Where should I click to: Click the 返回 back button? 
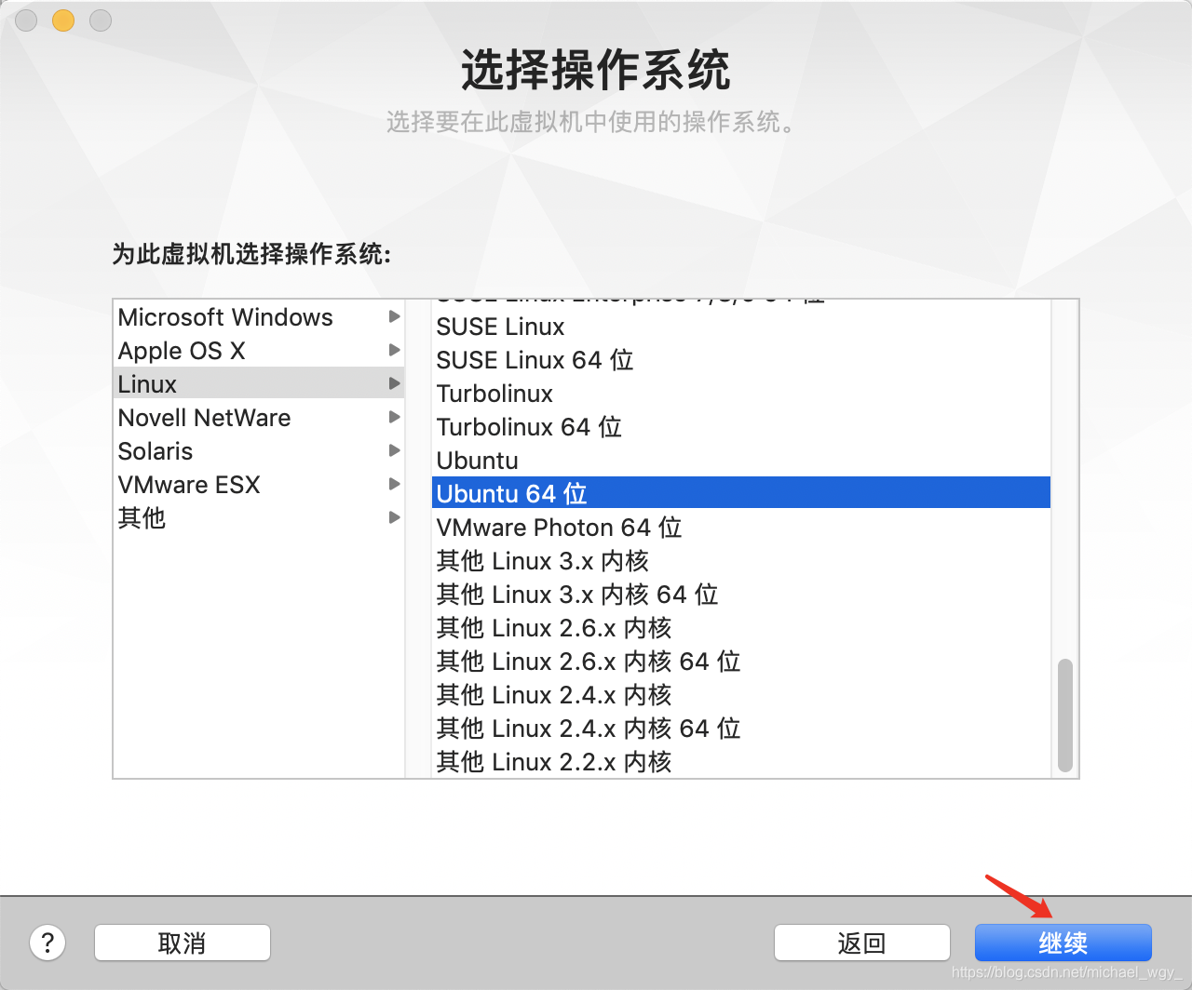(861, 943)
